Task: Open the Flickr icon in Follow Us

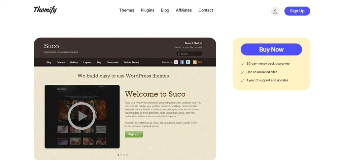Action: tap(176, 62)
